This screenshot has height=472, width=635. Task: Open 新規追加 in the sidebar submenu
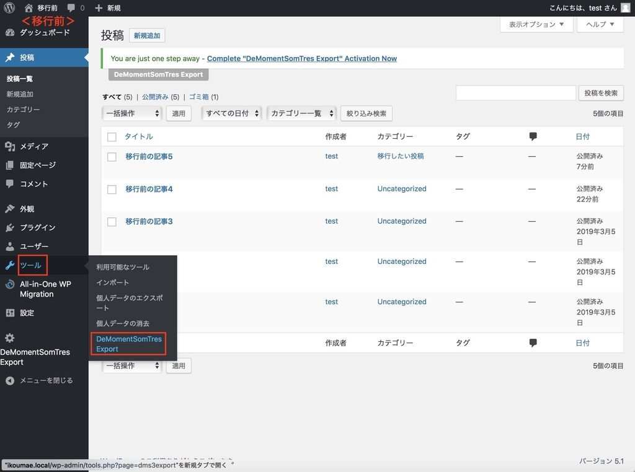(20, 94)
